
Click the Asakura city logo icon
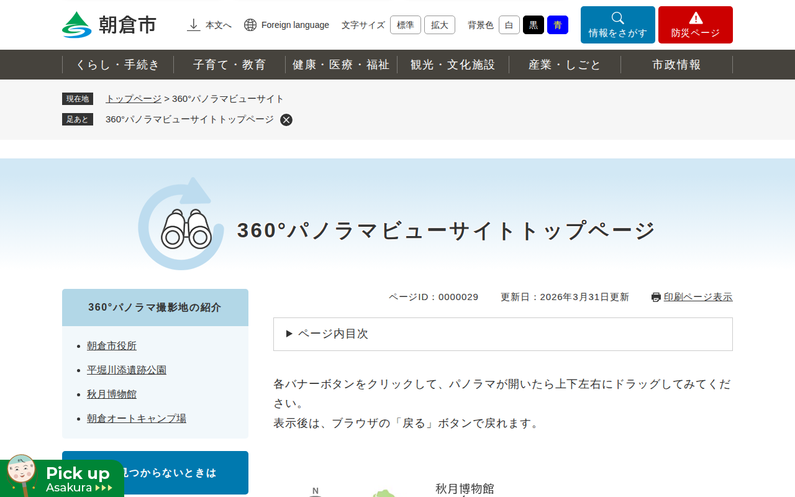click(76, 25)
